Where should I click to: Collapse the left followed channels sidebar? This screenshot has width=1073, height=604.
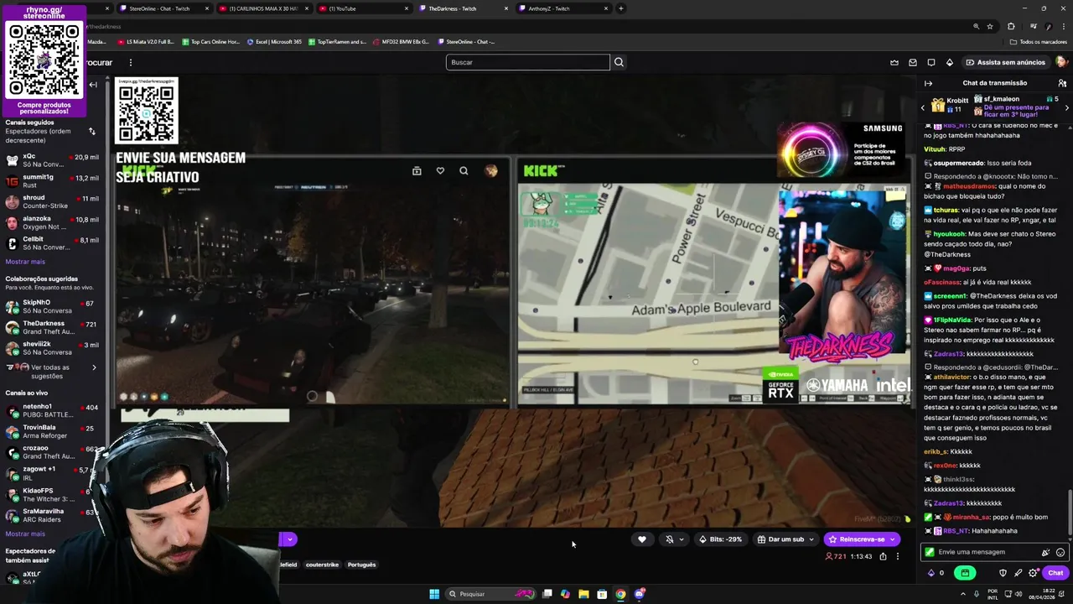click(x=93, y=85)
